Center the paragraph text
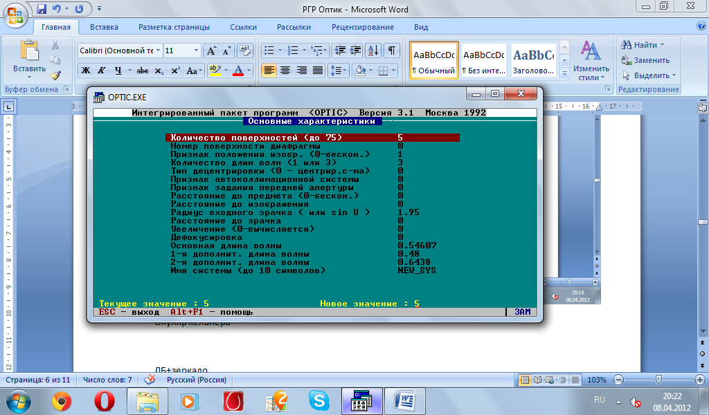709x415 pixels. [x=285, y=71]
